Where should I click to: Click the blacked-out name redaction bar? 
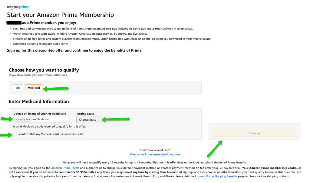click(14, 23)
